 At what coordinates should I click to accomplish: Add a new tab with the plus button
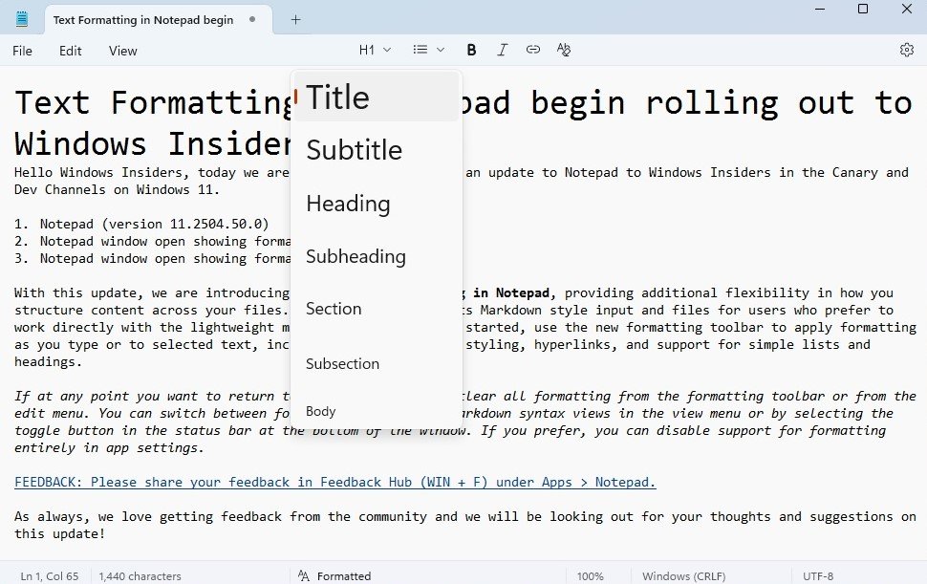click(x=295, y=20)
